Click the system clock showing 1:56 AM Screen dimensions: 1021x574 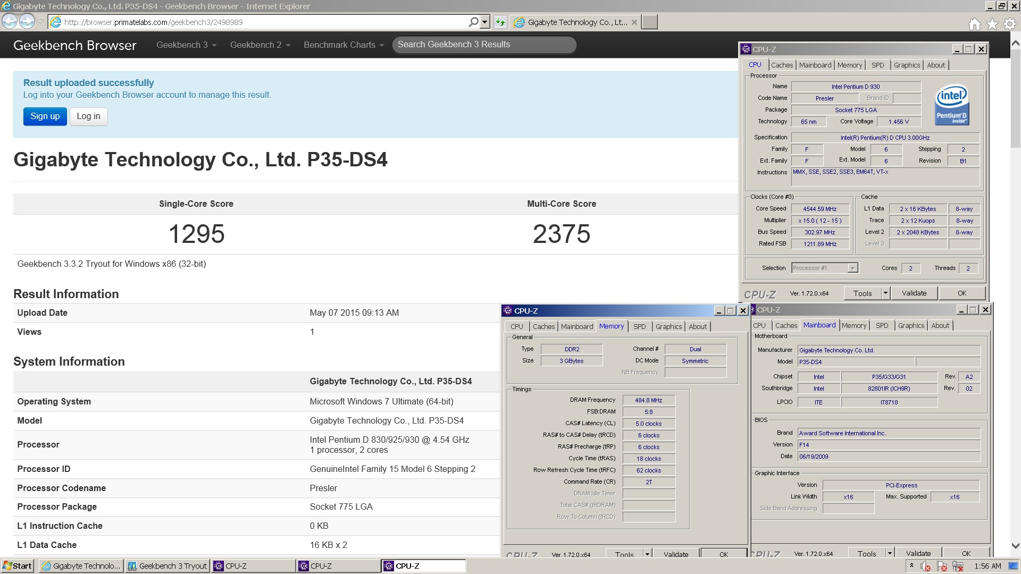point(987,566)
